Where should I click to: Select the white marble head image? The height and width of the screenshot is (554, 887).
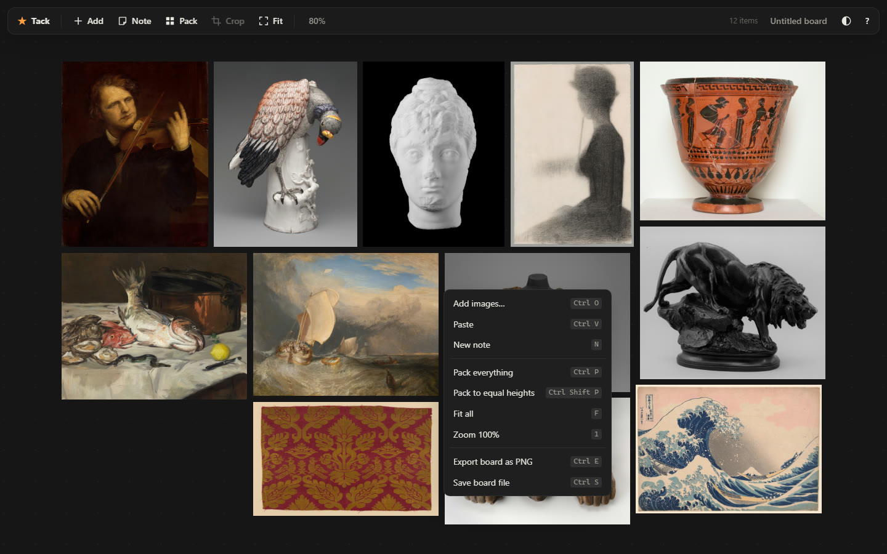click(434, 154)
